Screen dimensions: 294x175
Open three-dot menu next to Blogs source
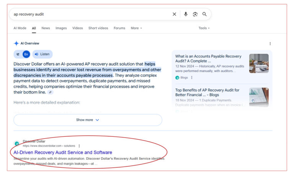[192, 78]
